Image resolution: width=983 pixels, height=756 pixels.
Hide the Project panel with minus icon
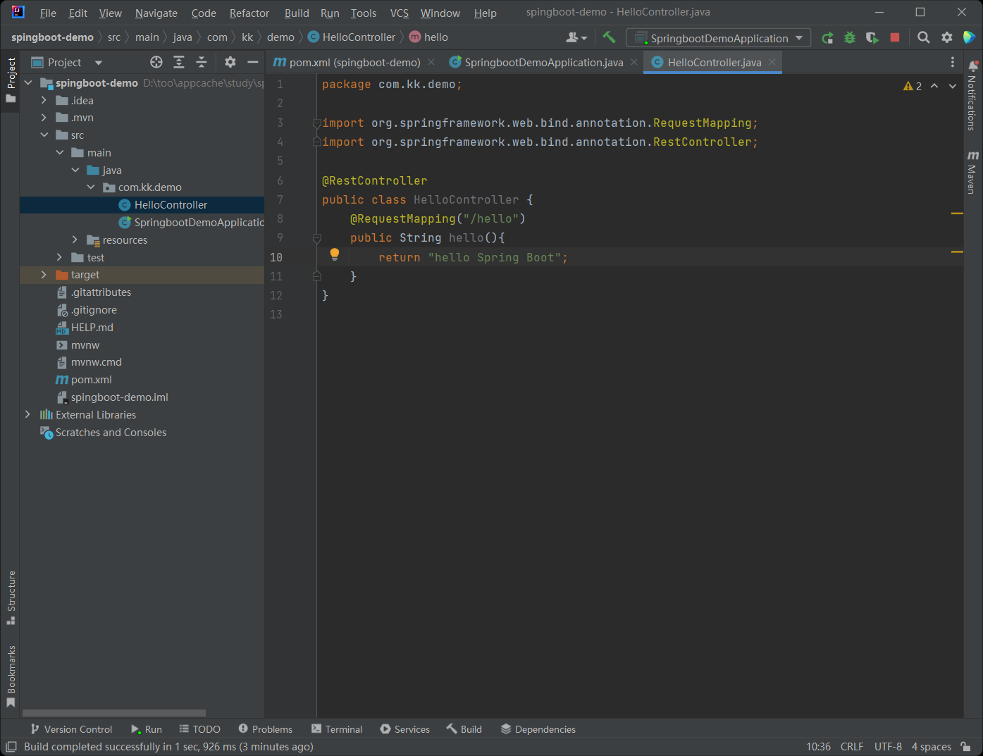[x=253, y=62]
